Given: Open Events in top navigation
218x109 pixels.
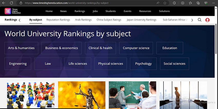Looking at the screenshot, I should click(128, 11).
